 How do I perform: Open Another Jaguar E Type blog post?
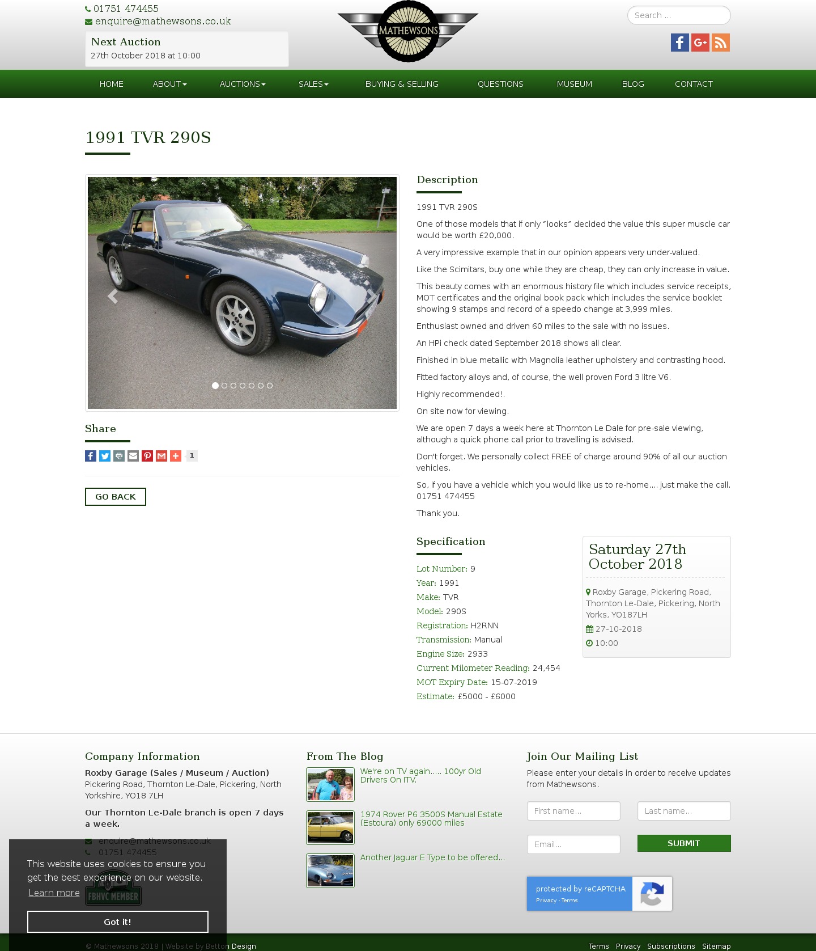(x=432, y=857)
